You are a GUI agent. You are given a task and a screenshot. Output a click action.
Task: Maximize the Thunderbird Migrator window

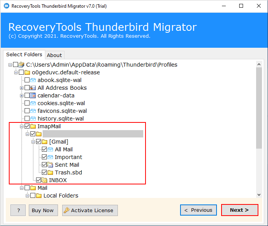(241, 6)
